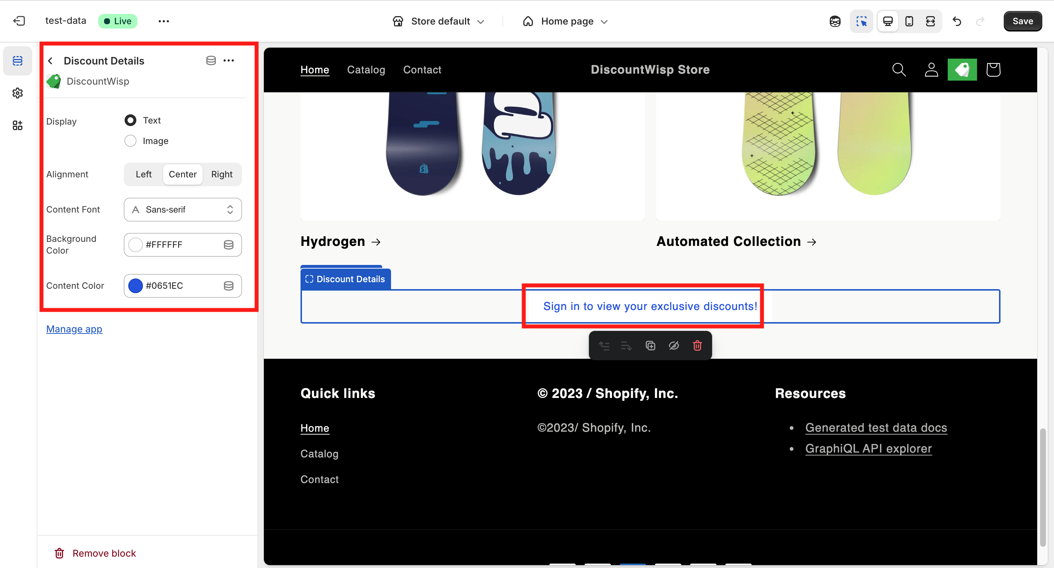Open Content Font Sans-serif dropdown

(183, 210)
